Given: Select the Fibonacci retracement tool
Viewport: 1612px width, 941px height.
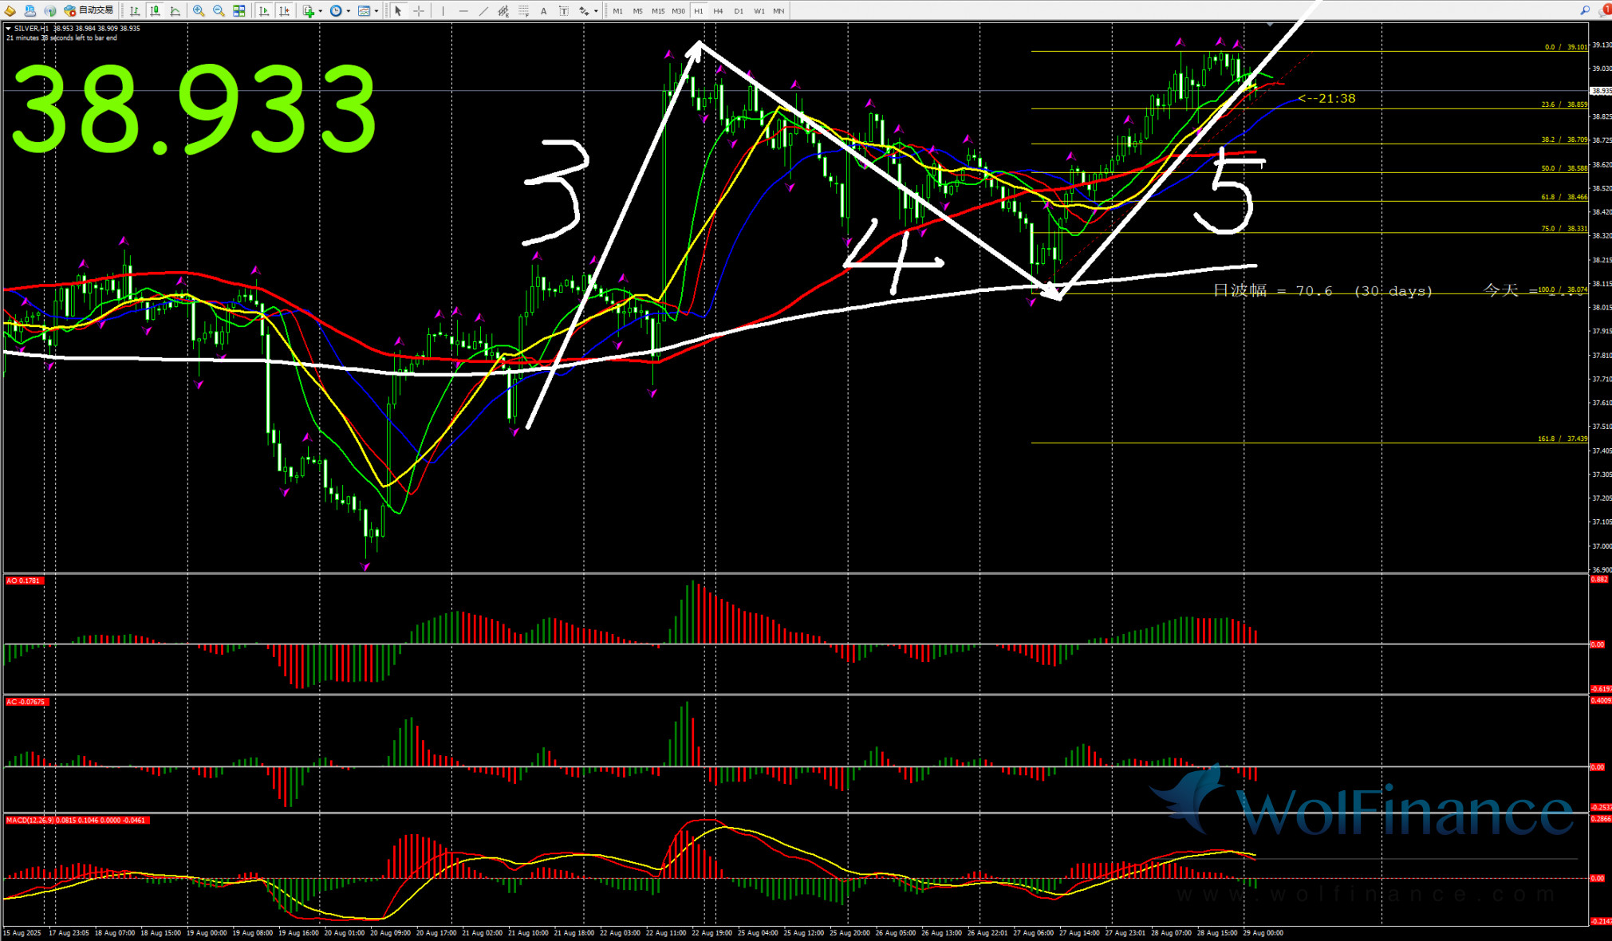Looking at the screenshot, I should (523, 10).
